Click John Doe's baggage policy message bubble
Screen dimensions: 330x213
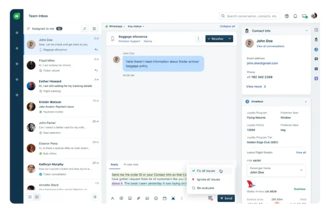pyautogui.click(x=163, y=64)
